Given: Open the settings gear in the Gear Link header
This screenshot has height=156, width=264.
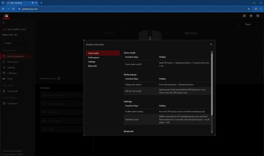Looking at the screenshot, I should coord(258,16).
